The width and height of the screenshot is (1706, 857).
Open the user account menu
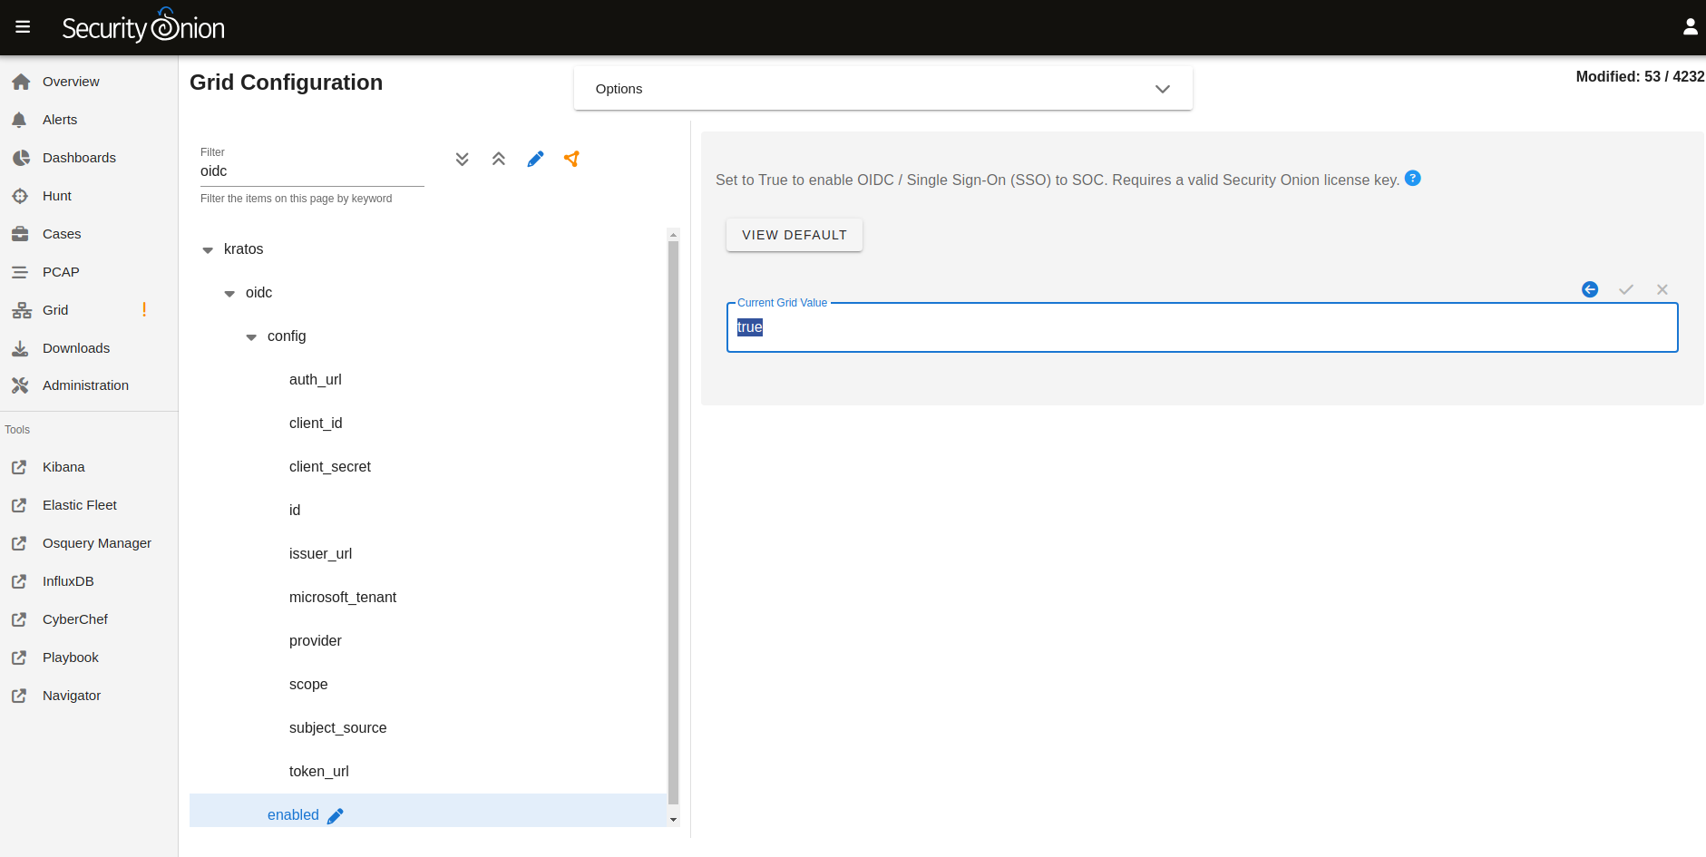tap(1690, 27)
